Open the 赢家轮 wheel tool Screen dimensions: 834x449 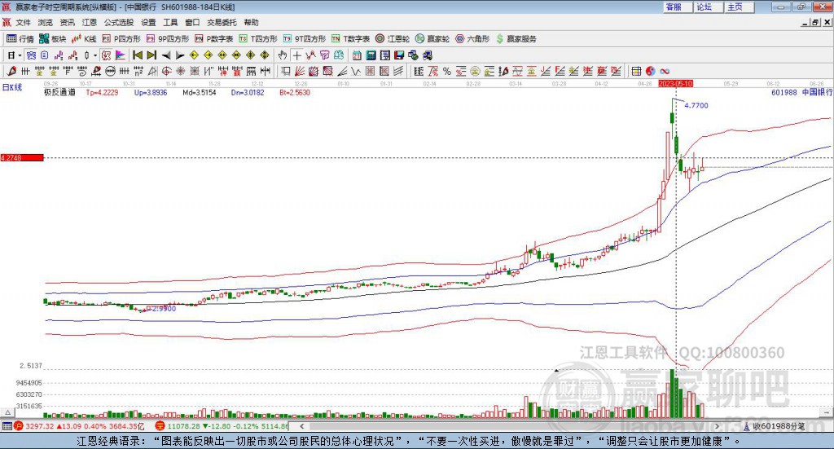pyautogui.click(x=432, y=39)
